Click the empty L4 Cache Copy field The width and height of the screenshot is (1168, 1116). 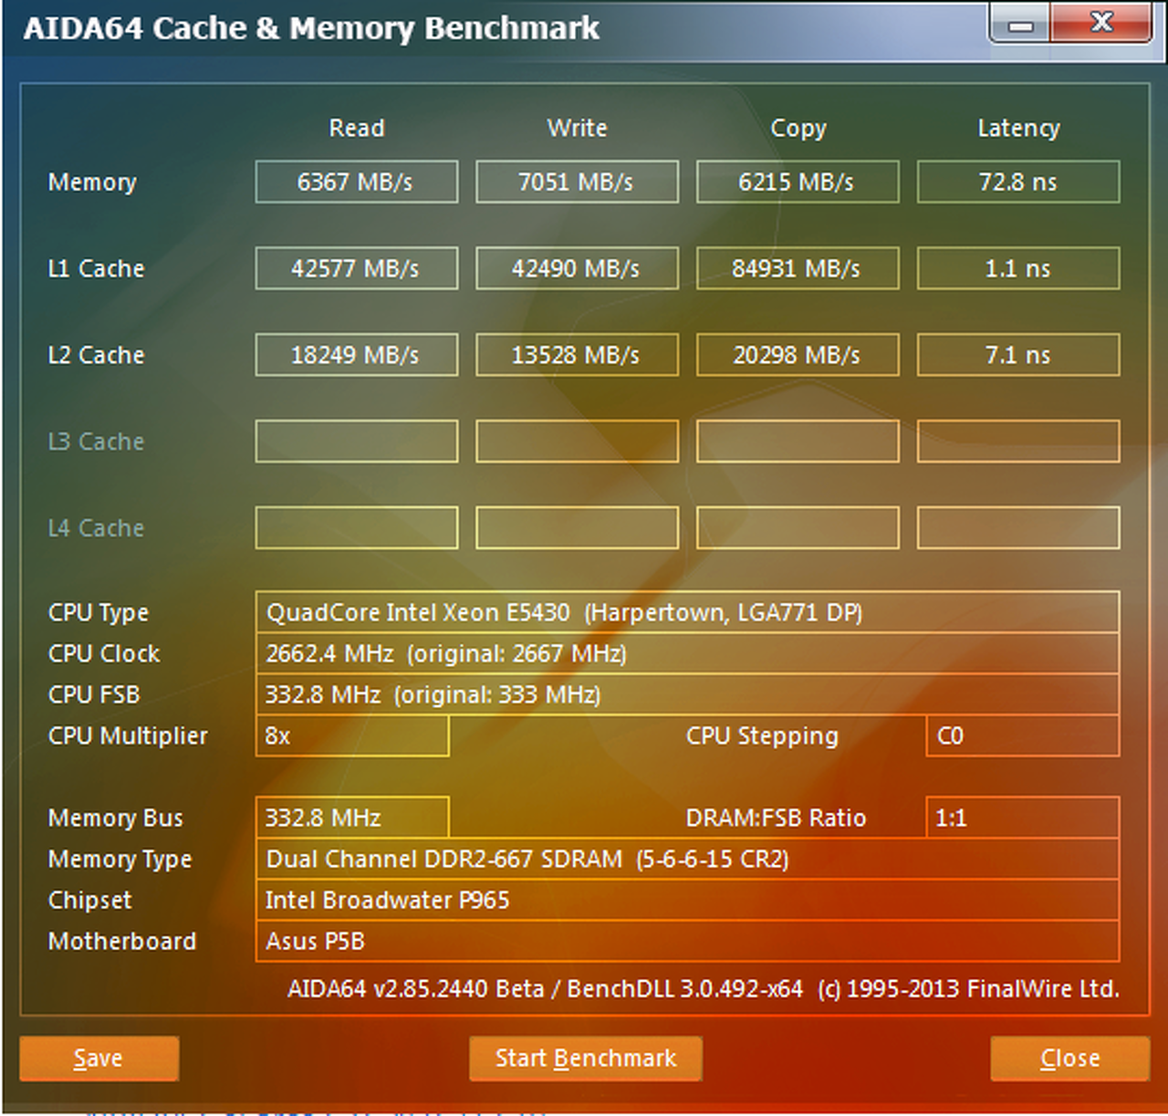(798, 528)
